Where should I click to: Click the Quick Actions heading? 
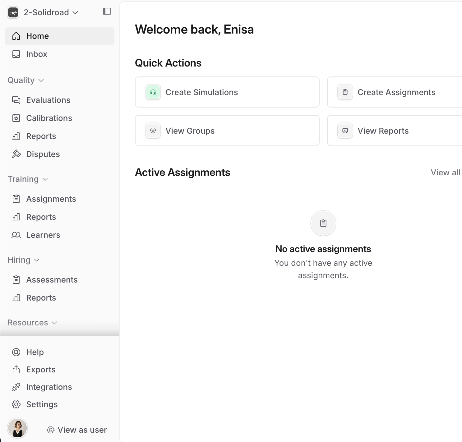click(x=168, y=63)
